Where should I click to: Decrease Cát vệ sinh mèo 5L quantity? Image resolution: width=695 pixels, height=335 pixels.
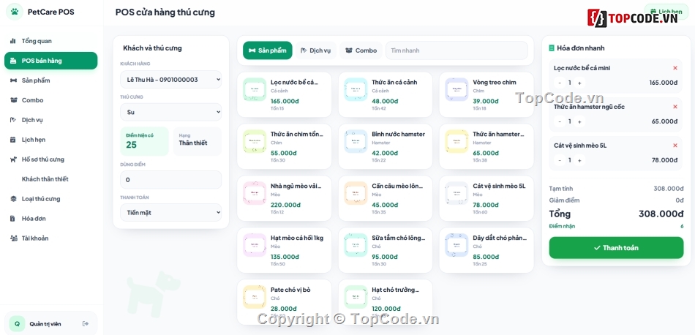point(560,160)
